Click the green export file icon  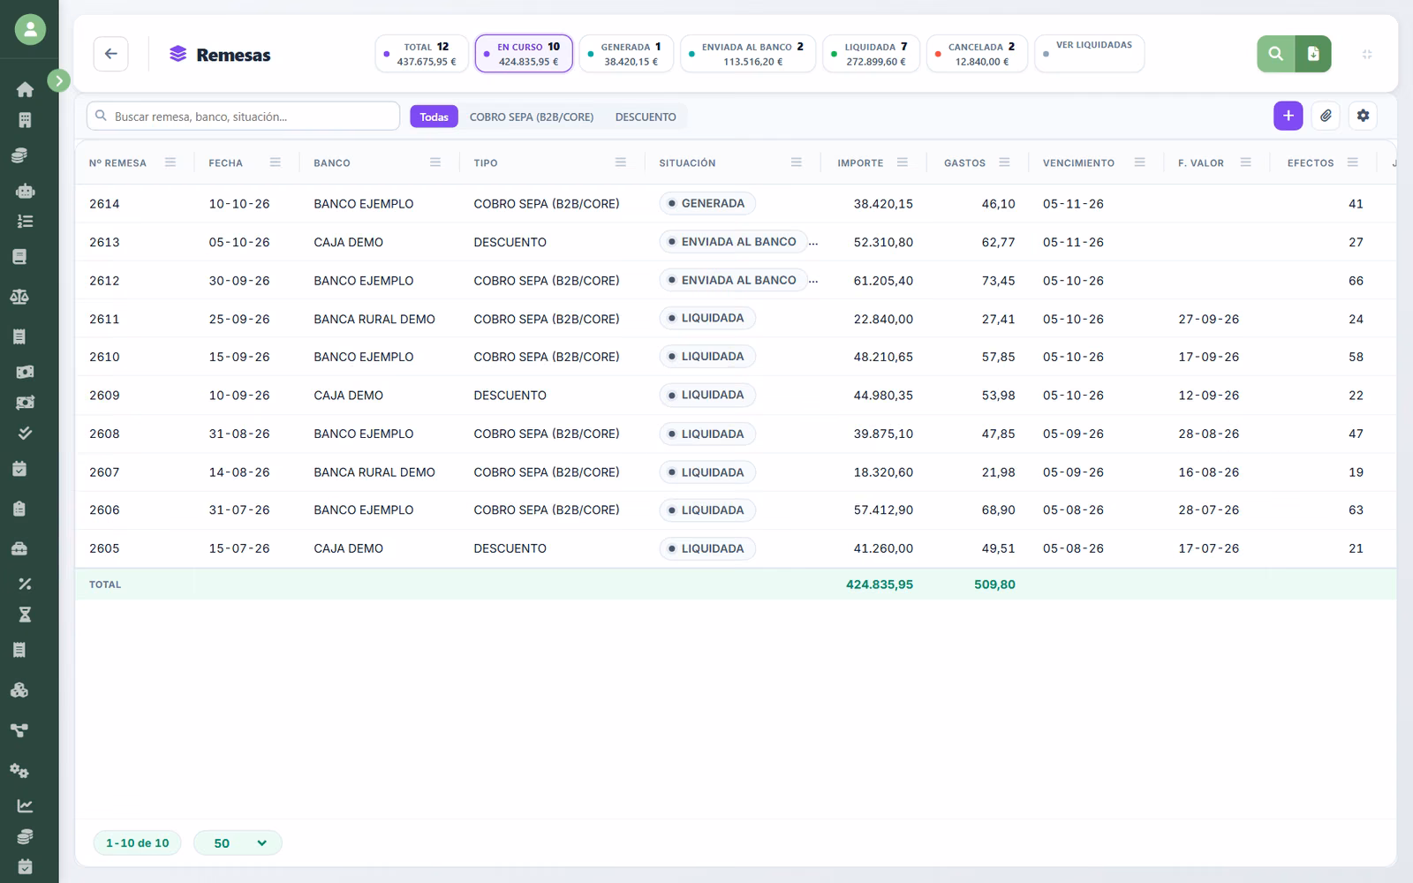(1313, 54)
